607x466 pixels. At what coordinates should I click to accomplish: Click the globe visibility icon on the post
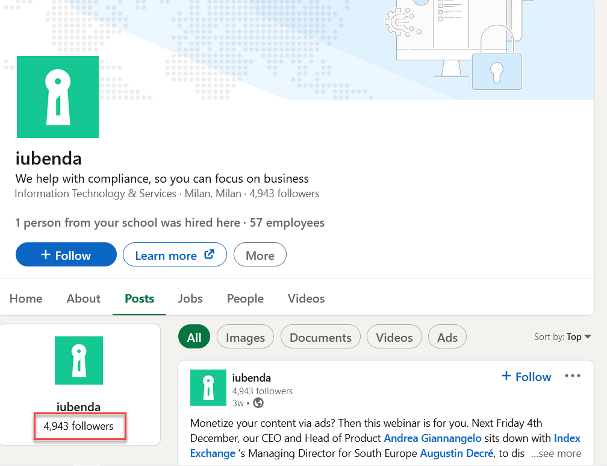click(258, 403)
